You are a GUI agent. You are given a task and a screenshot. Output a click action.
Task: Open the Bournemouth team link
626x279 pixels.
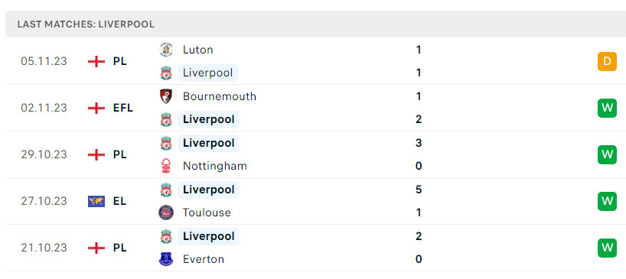pyautogui.click(x=220, y=96)
